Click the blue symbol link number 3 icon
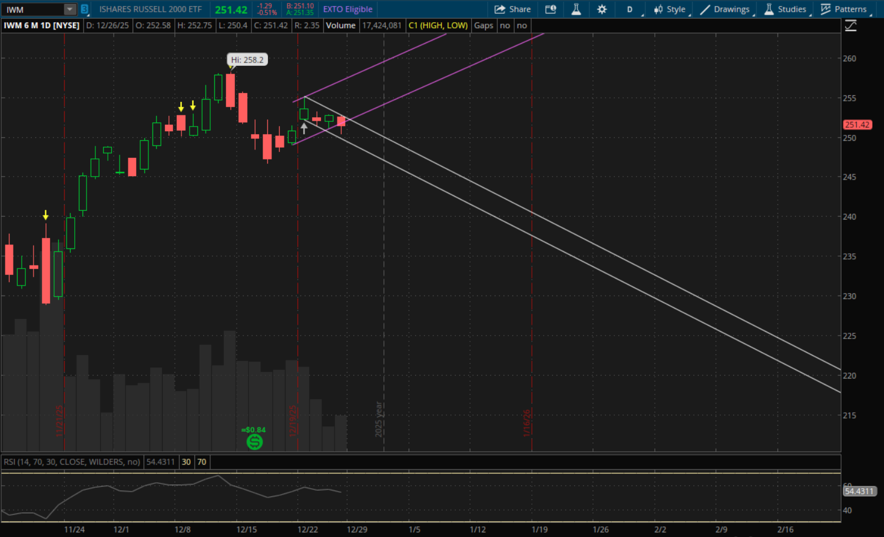This screenshot has height=537, width=884. pos(84,9)
